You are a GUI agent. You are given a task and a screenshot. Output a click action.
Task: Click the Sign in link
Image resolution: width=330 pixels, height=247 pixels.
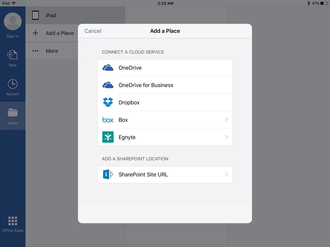pyautogui.click(x=13, y=36)
